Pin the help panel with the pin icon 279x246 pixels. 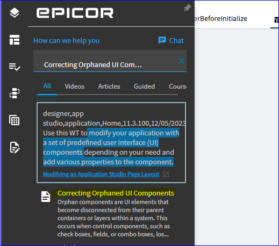click(188, 8)
